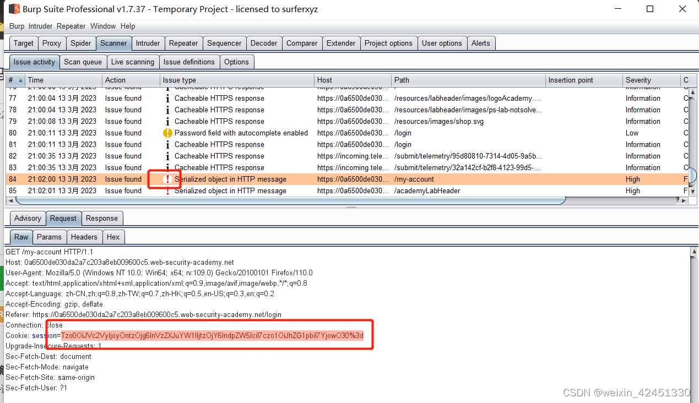699x403 pixels.
Task: Open the Extender tab
Action: pos(341,43)
